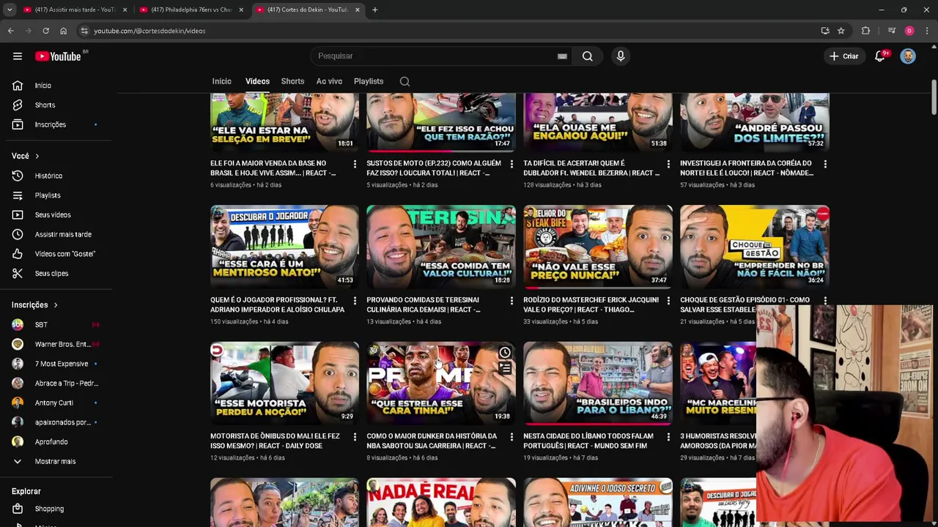Open the YouTube hamburger guide menu
Image resolution: width=938 pixels, height=527 pixels.
pyautogui.click(x=18, y=56)
